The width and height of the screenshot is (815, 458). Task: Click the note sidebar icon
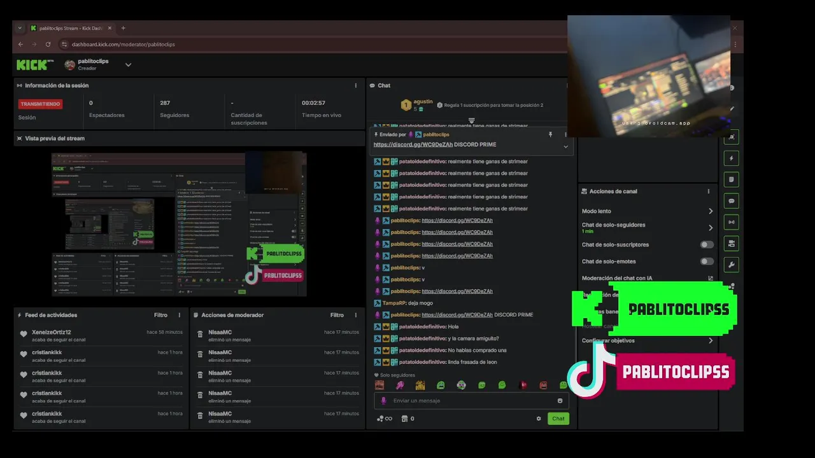732,179
